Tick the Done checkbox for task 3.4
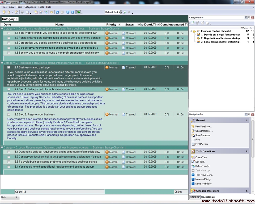Viewport: 255px width, 204px height. point(9,167)
